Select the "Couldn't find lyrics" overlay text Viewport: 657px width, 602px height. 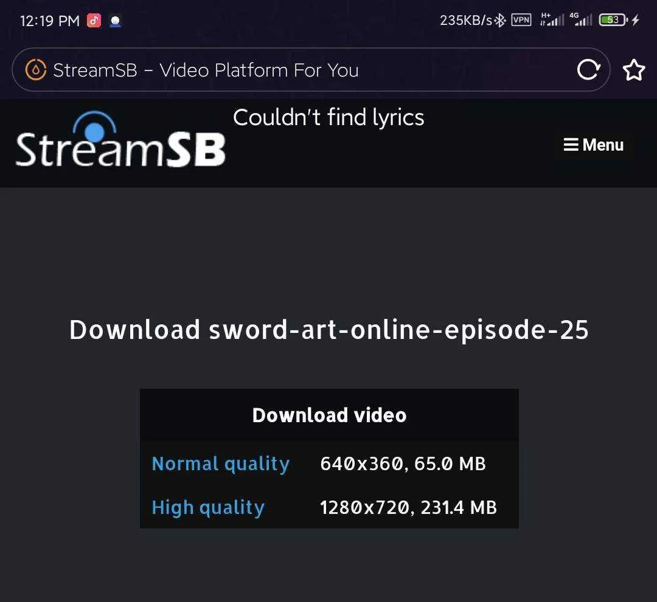click(x=328, y=118)
